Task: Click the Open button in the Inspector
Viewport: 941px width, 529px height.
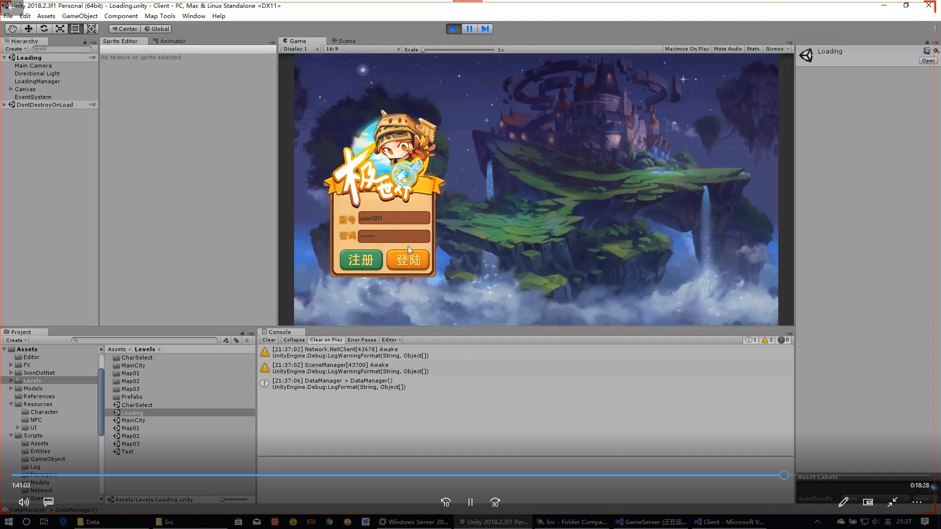Action: click(x=927, y=60)
